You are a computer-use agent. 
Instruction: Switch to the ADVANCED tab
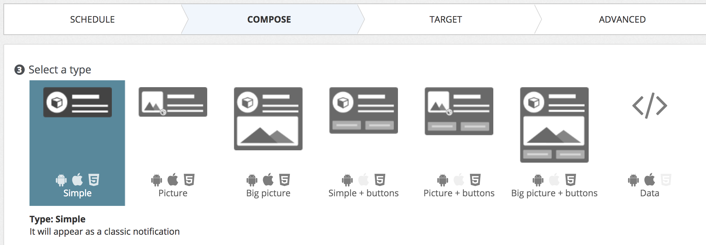[622, 19]
